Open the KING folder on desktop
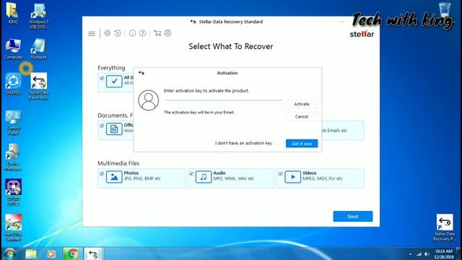This screenshot has width=462, height=260. tap(13, 13)
